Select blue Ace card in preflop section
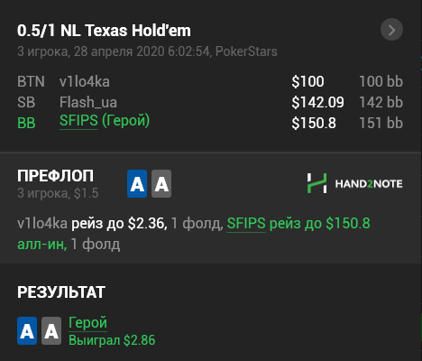The width and height of the screenshot is (422, 361). pos(137,183)
